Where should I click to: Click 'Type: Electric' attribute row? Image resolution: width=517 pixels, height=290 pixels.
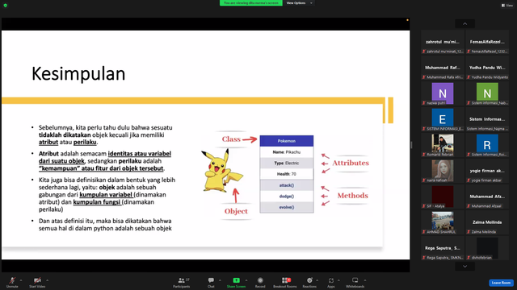(x=287, y=163)
